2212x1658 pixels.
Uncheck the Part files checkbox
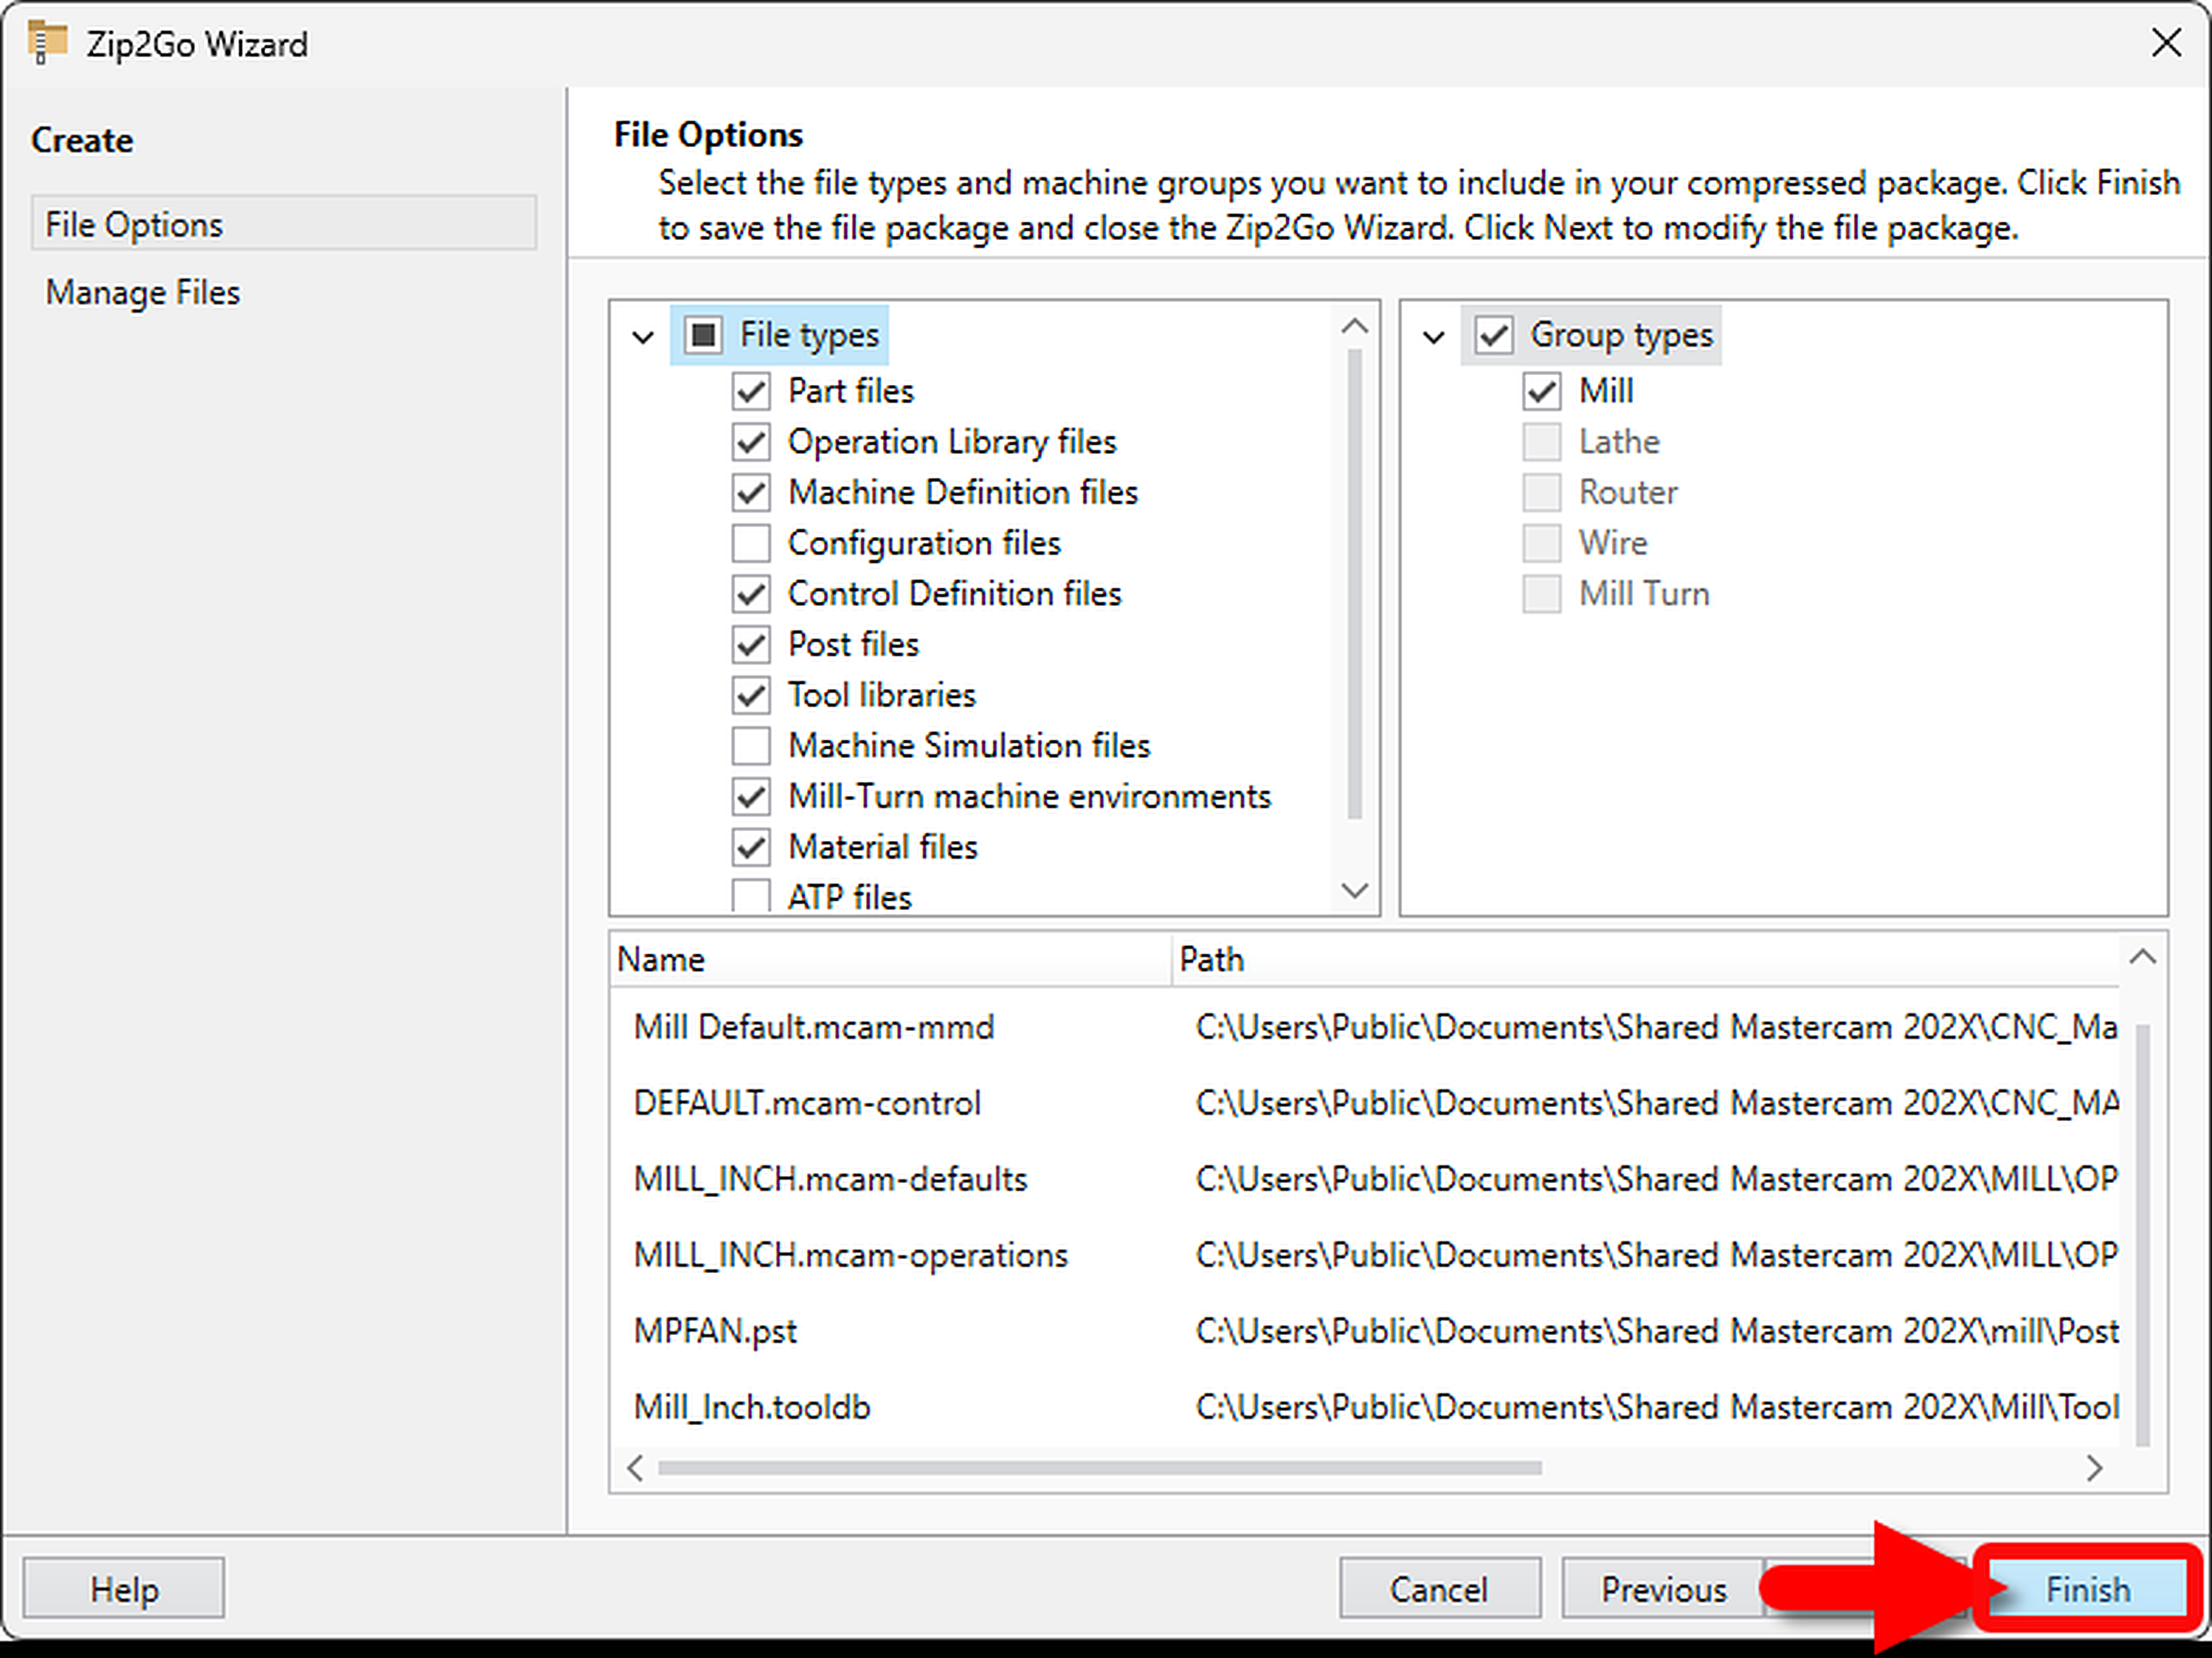coord(751,391)
